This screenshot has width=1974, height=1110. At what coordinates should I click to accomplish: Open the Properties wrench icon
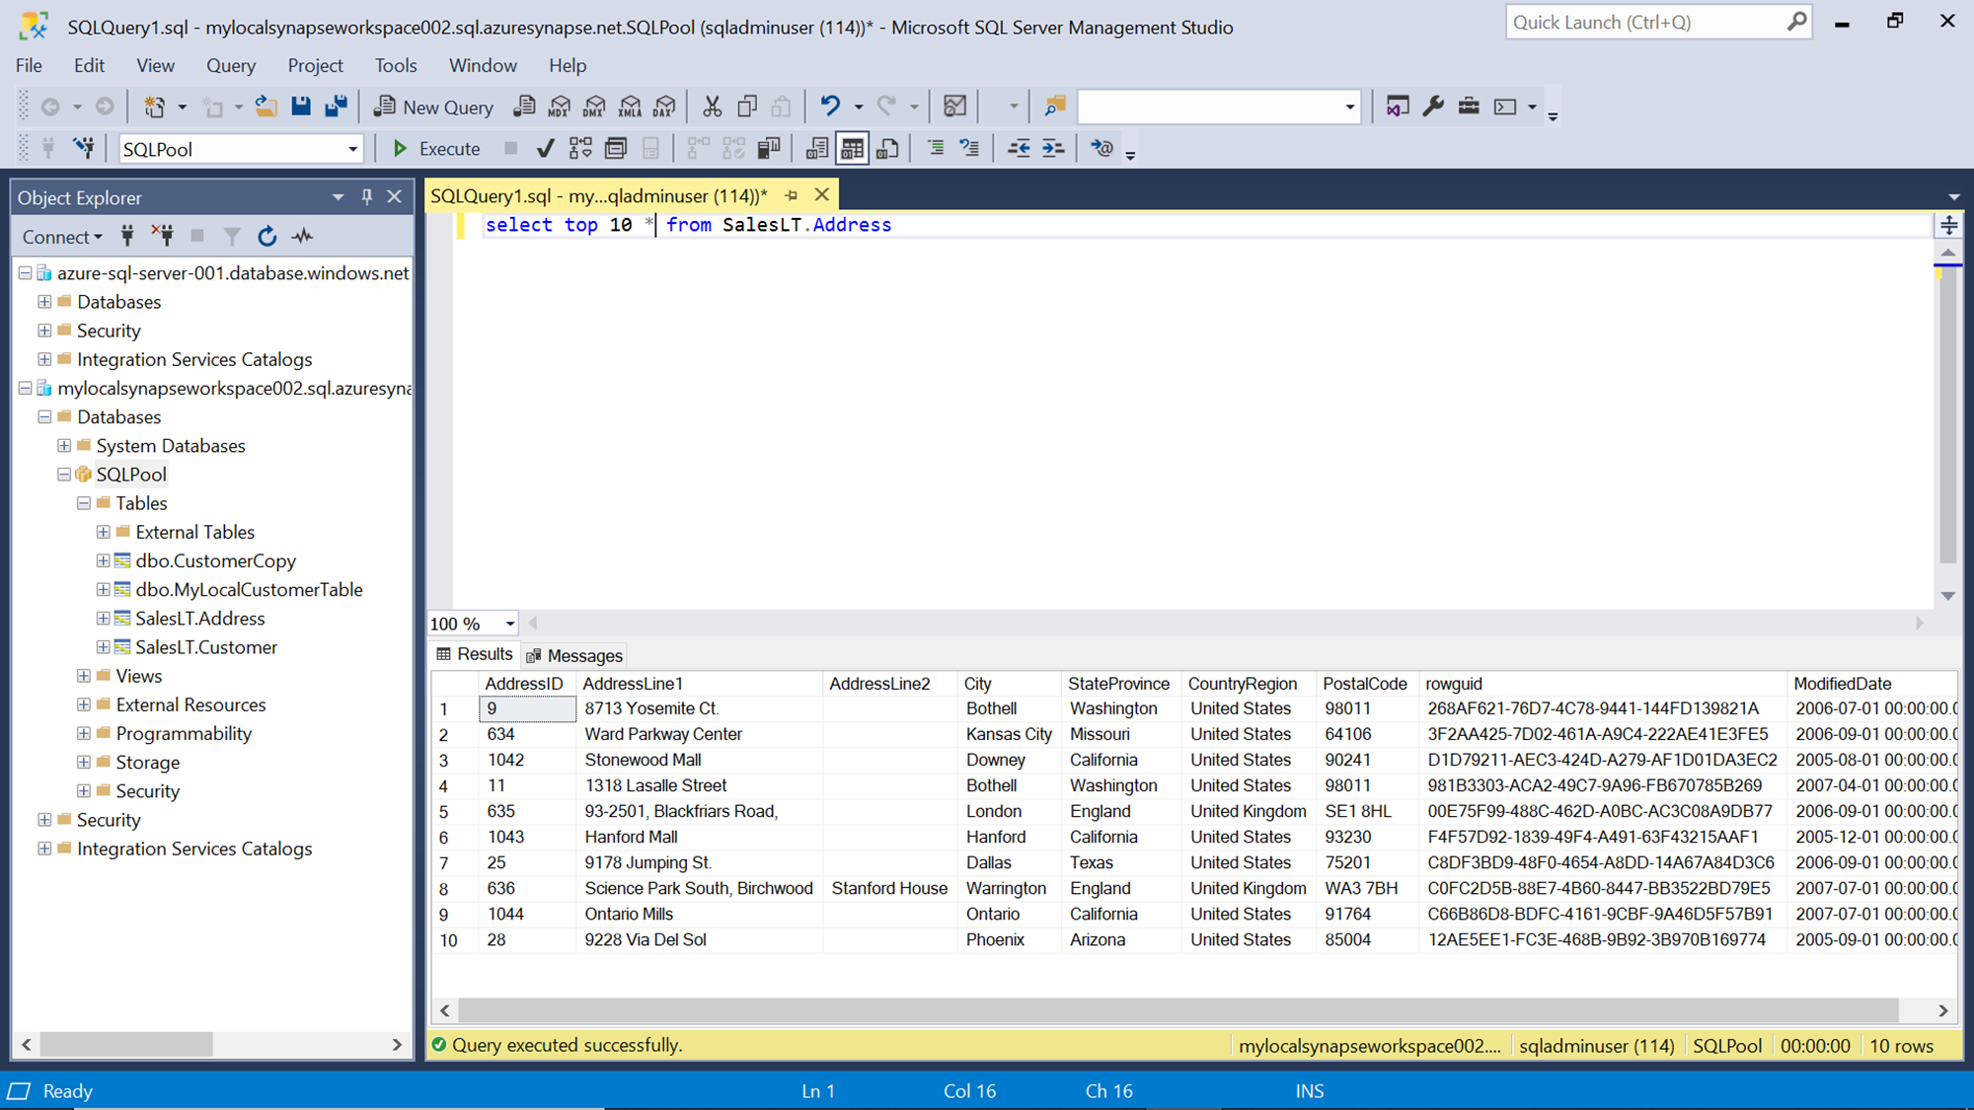[1433, 107]
